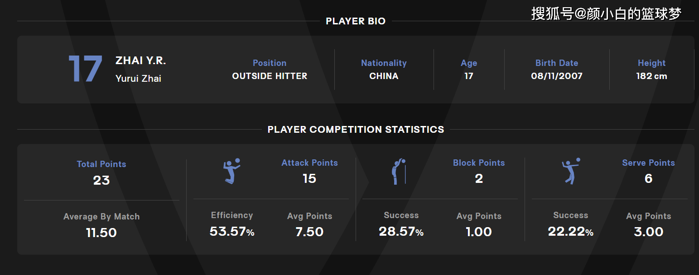Click the Birth Date 08/11/2007 value
Viewport: 699px width, 275px height.
click(557, 76)
